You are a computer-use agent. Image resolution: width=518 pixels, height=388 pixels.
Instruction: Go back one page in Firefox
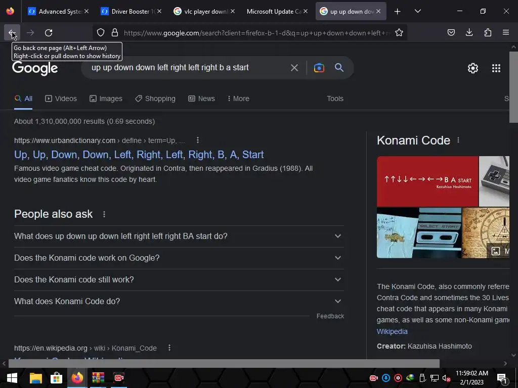[12, 32]
